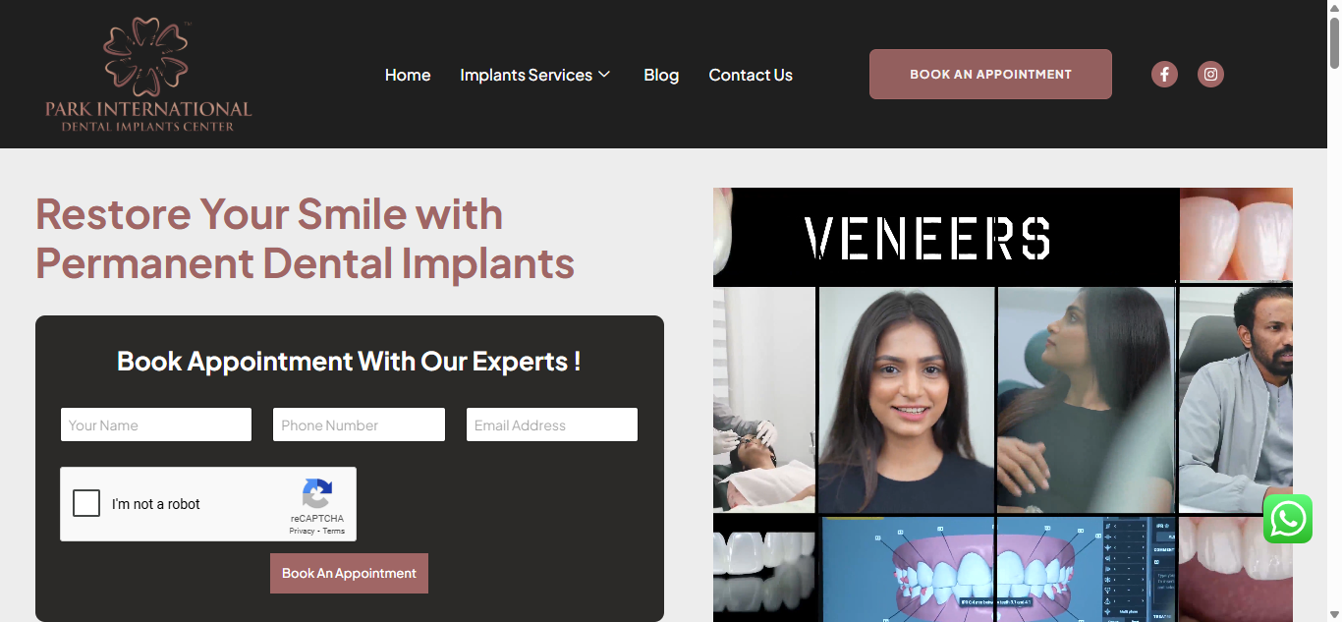The width and height of the screenshot is (1342, 622).
Task: Open the reCAPTCHA Terms link
Action: pos(334,531)
